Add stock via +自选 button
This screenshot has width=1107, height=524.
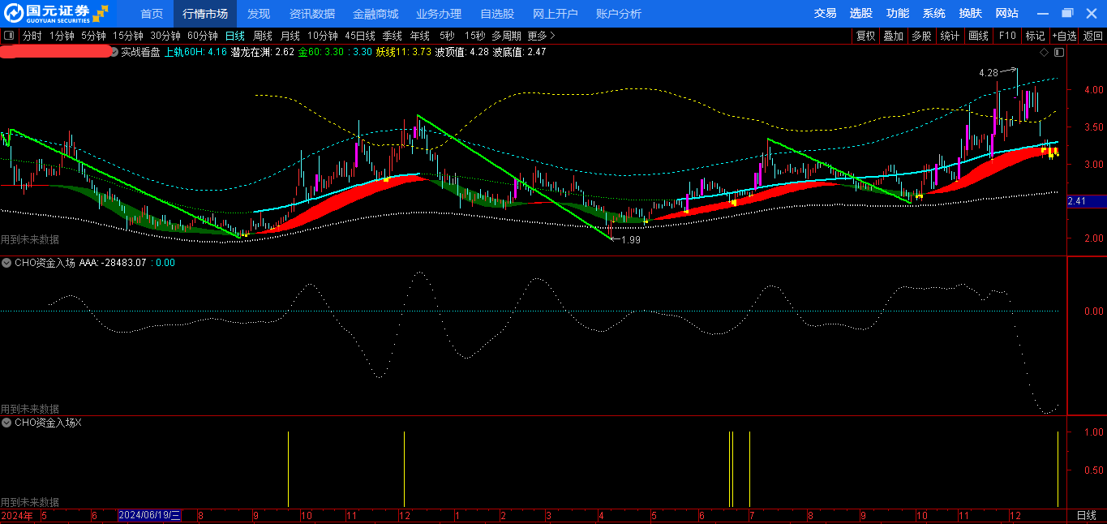tap(1064, 36)
